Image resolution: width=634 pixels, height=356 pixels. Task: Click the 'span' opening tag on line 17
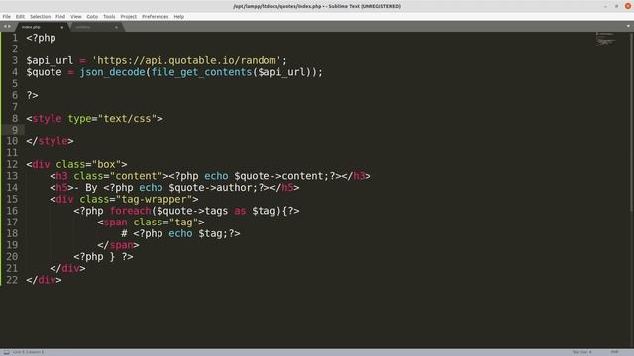pyautogui.click(x=115, y=222)
